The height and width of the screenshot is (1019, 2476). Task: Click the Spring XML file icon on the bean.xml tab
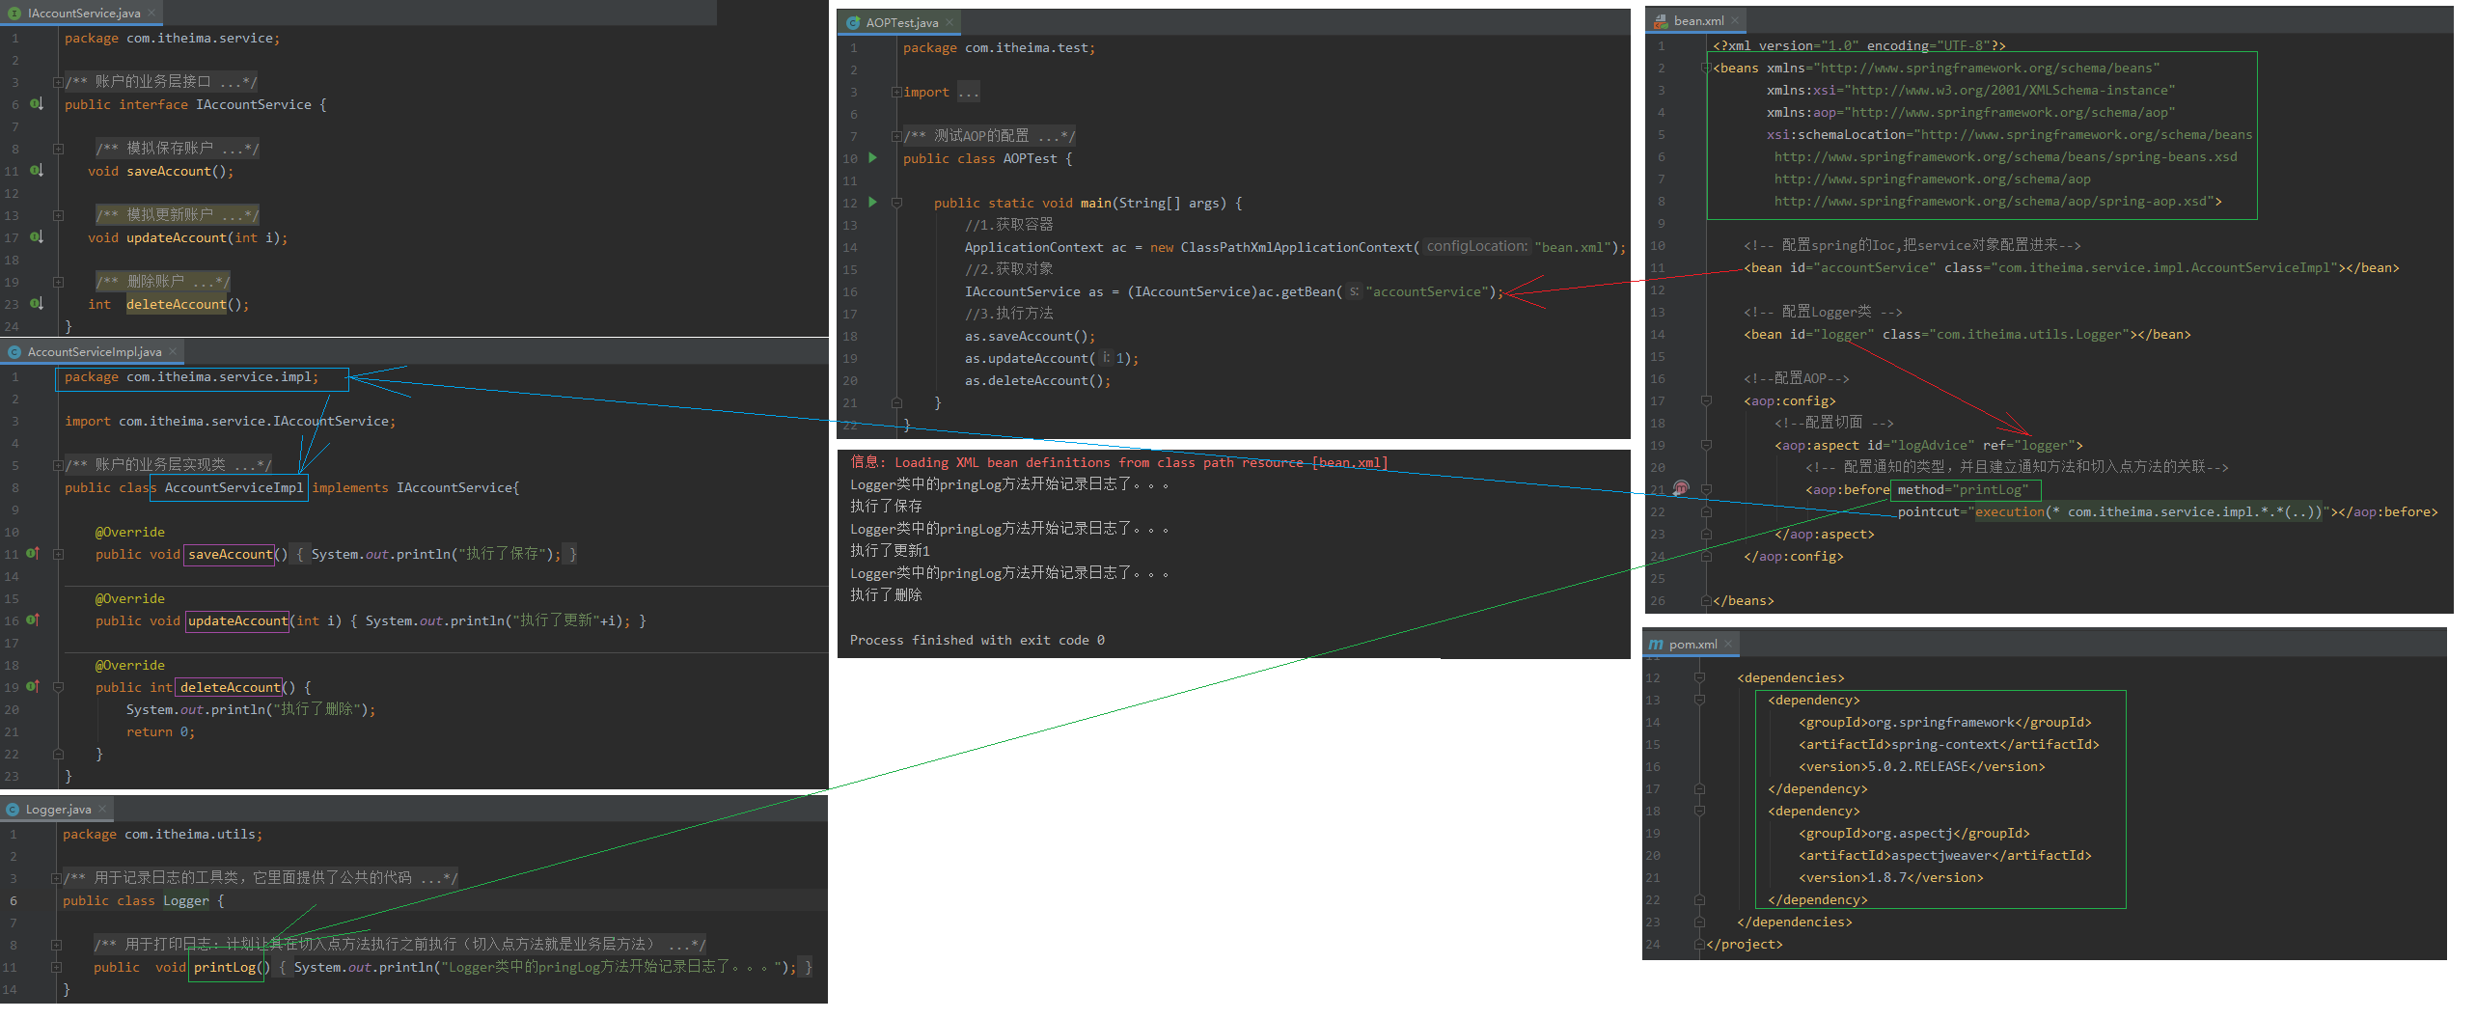point(1660,20)
